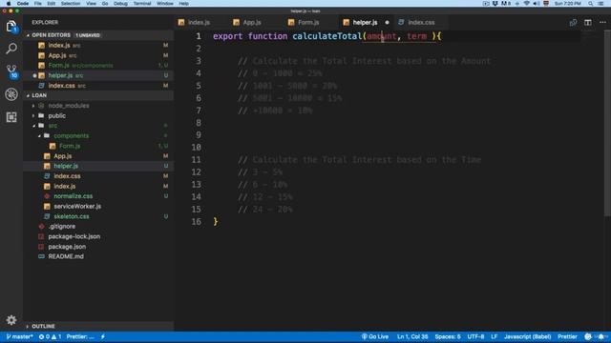
Task: Open skeleton.css in the file tree
Action: tap(98, 216)
